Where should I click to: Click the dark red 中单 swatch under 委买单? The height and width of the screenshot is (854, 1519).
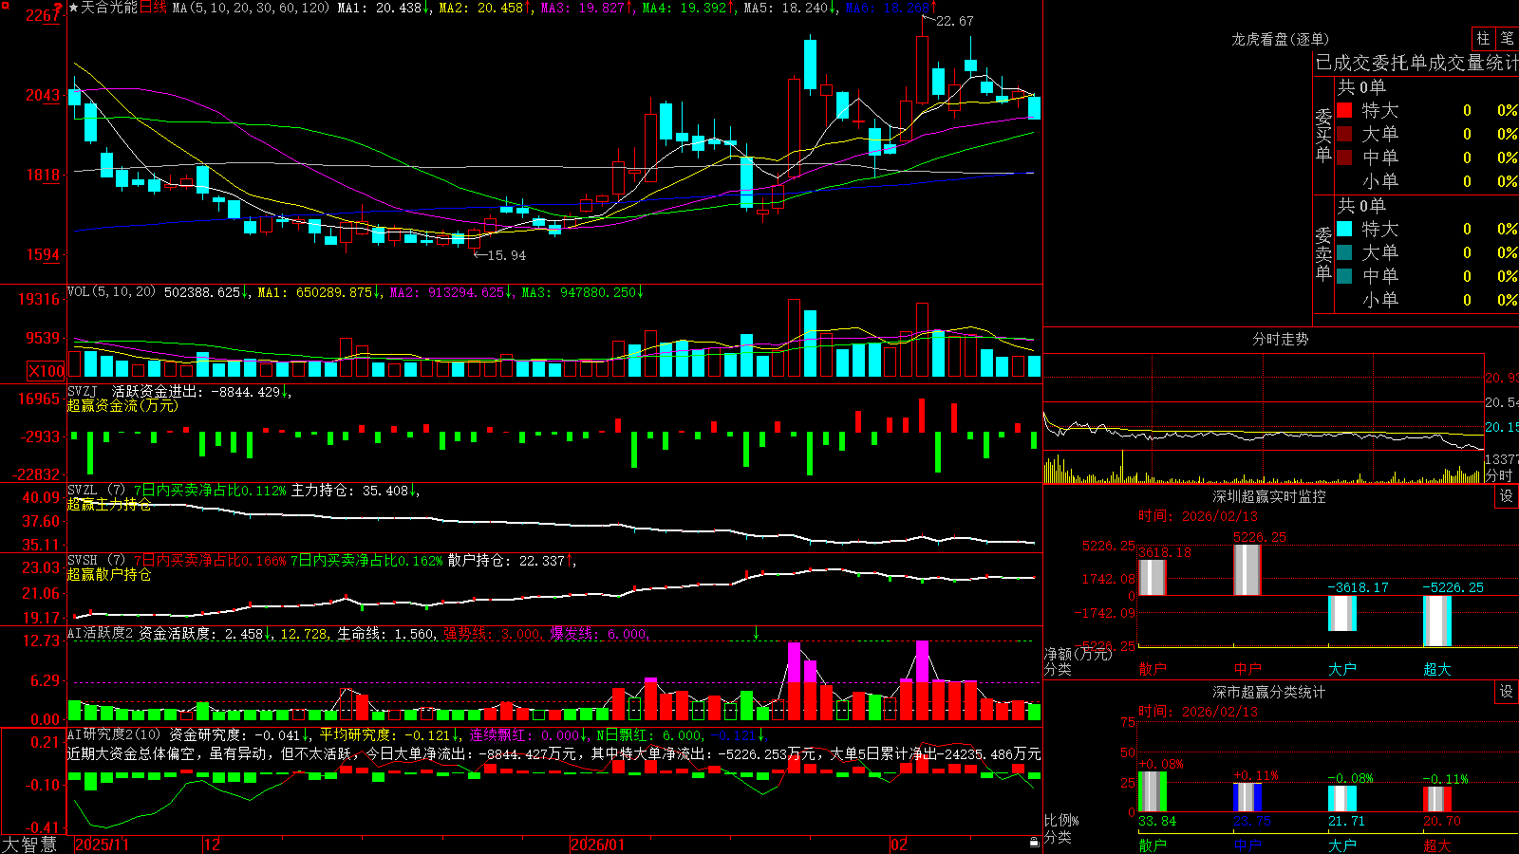pyautogui.click(x=1344, y=158)
